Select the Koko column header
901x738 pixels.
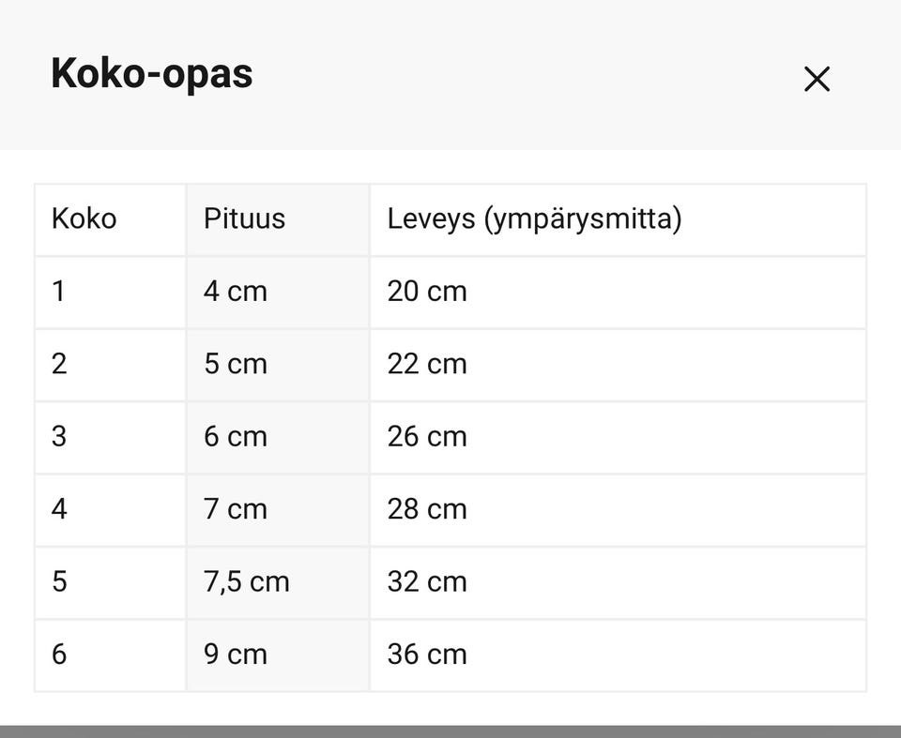click(111, 219)
